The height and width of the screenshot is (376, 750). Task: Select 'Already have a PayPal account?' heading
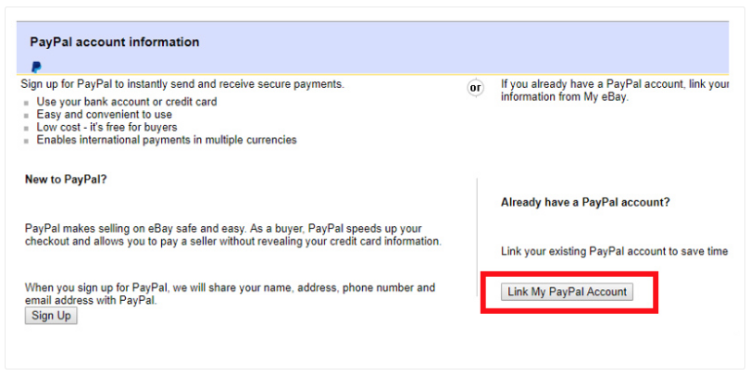585,202
